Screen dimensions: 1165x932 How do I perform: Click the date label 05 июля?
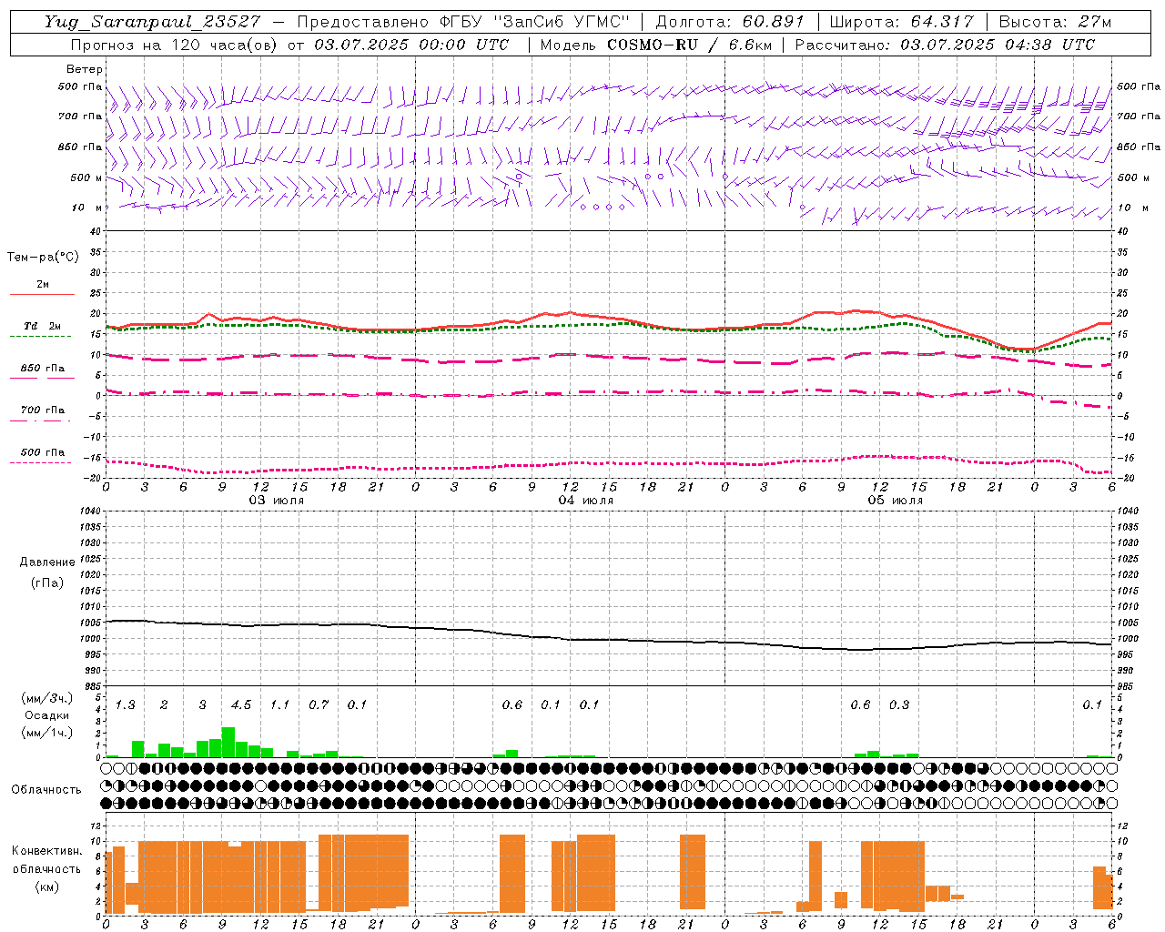896,501
